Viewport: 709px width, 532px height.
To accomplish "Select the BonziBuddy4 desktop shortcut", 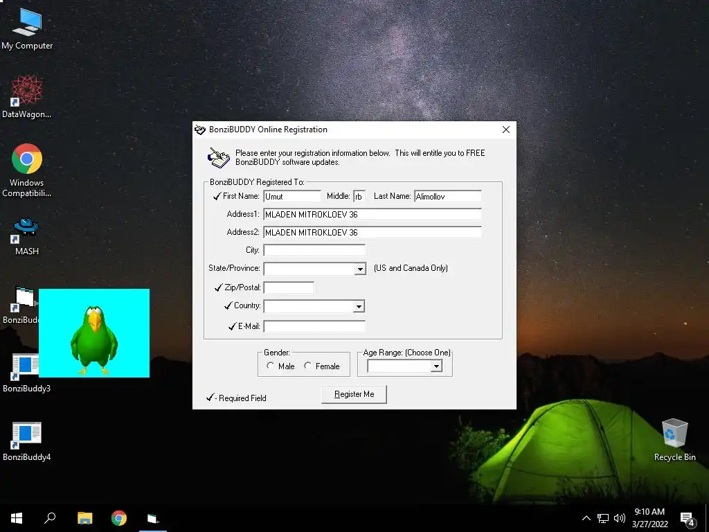I will pyautogui.click(x=26, y=442).
